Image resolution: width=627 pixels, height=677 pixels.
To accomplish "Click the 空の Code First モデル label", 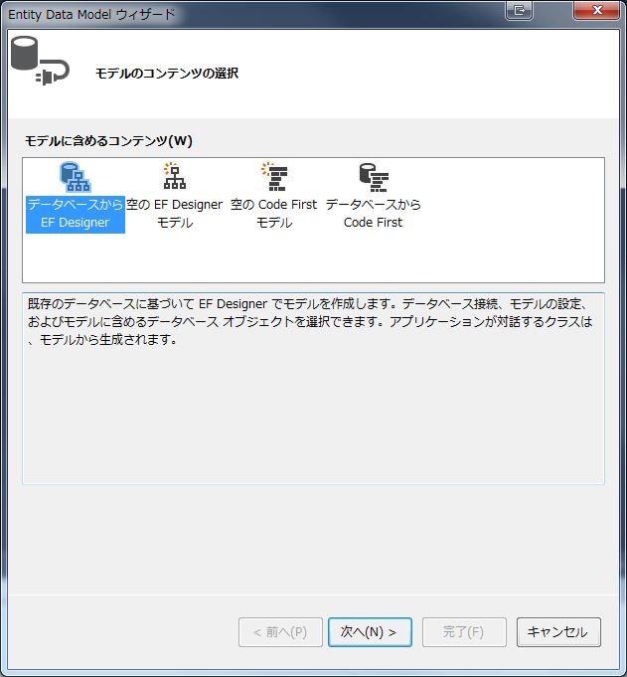I will click(274, 214).
